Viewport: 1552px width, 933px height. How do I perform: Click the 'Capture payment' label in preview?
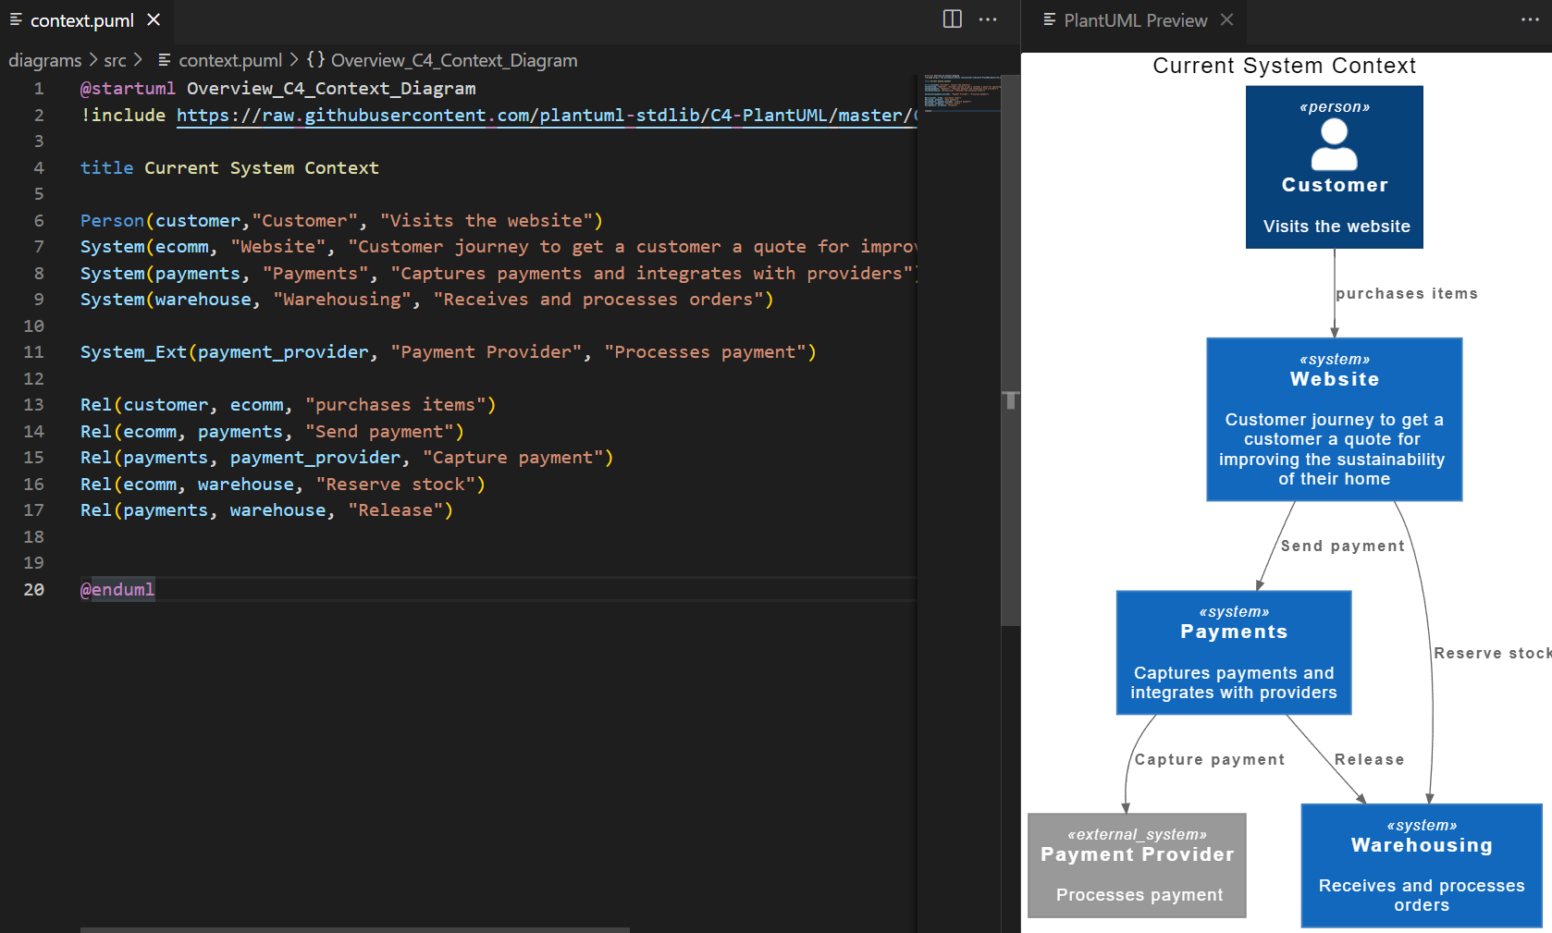tap(1209, 759)
